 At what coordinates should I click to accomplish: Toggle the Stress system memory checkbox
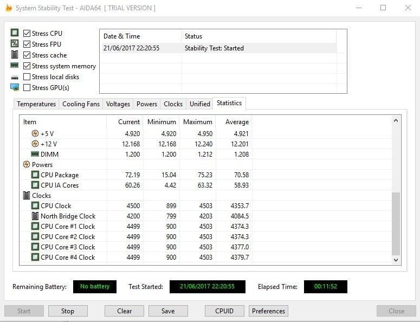coord(27,66)
